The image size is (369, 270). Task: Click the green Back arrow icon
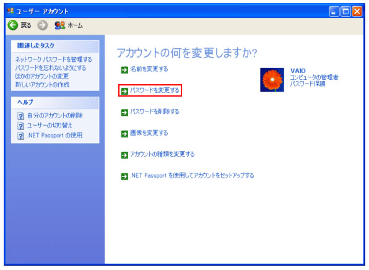(13, 25)
